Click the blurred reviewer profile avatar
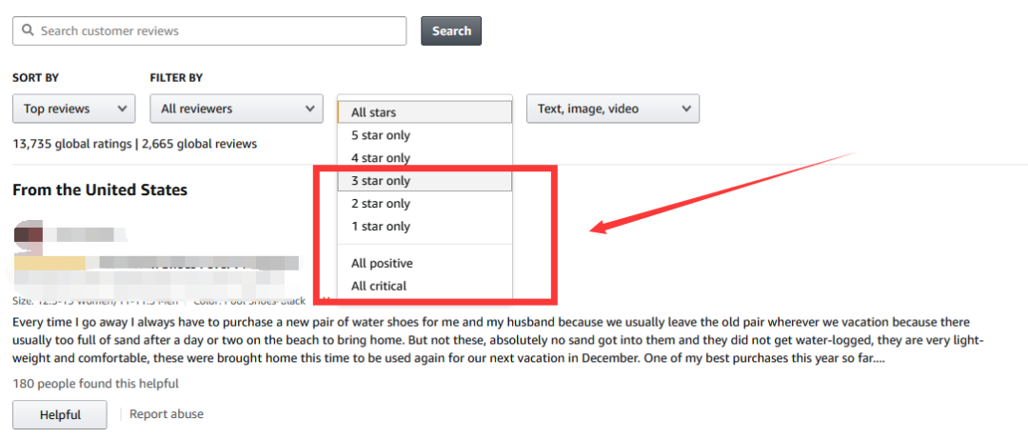Screen dimensions: 1028x439 tap(29, 233)
